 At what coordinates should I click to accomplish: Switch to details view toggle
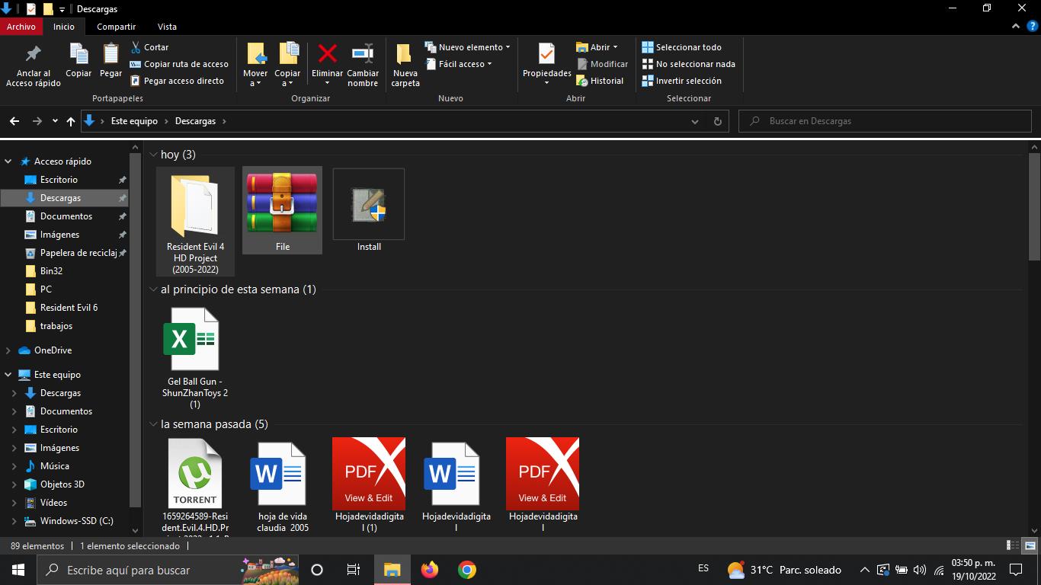[x=1013, y=545]
